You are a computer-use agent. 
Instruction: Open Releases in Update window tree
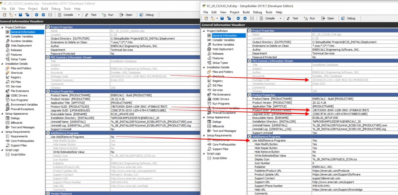(x=16, y=50)
